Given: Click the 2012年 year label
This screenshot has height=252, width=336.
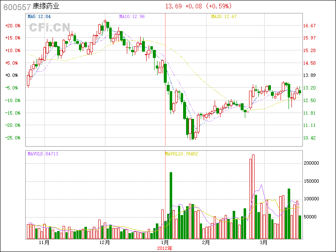Looking at the screenshot, I should click(x=165, y=248).
